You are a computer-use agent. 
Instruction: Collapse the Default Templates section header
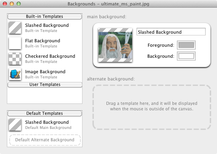[x=45, y=113]
